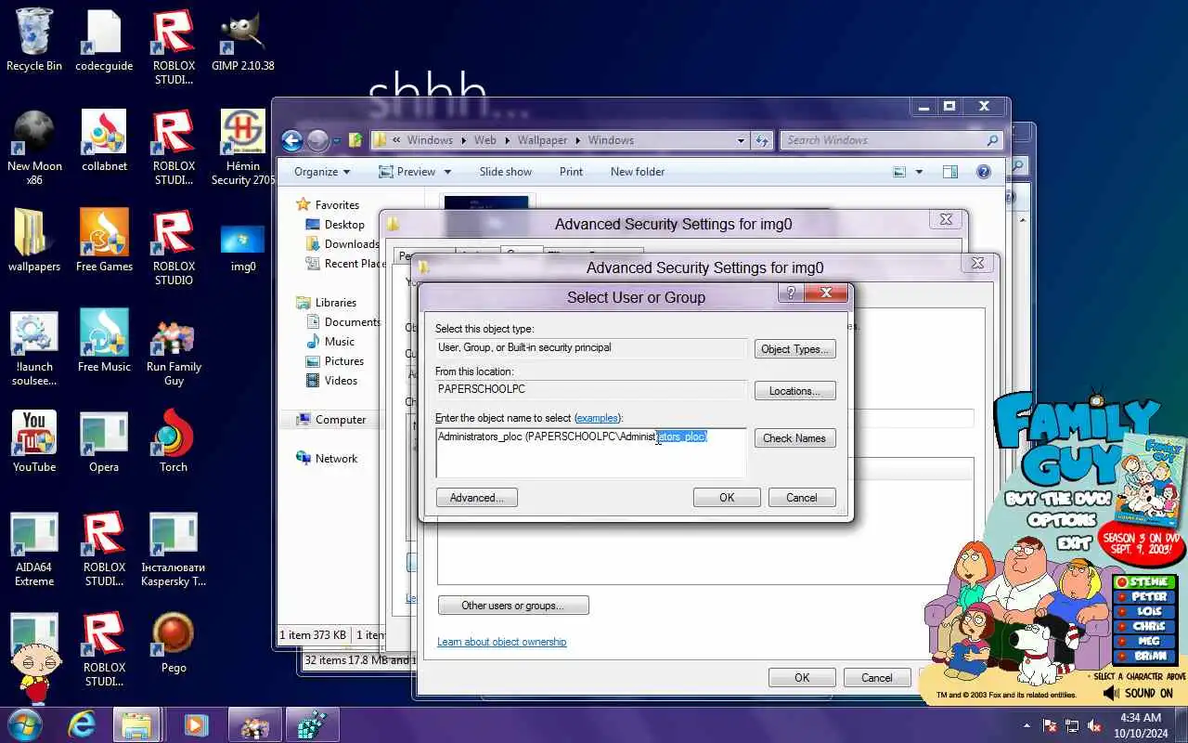Click the network tray icon
This screenshot has width=1188, height=743.
(x=1072, y=725)
